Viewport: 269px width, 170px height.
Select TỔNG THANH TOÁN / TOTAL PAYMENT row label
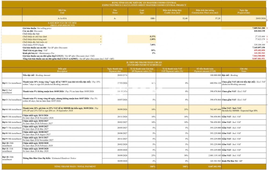pos(75,166)
